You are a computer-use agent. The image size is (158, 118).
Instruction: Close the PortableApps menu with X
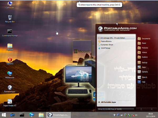[x=152, y=109]
